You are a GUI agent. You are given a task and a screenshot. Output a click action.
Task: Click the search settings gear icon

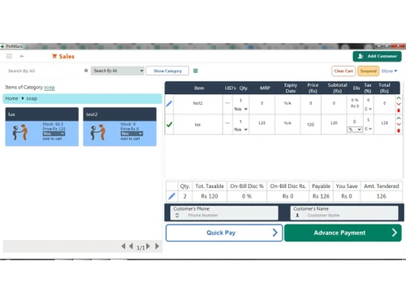coord(86,71)
